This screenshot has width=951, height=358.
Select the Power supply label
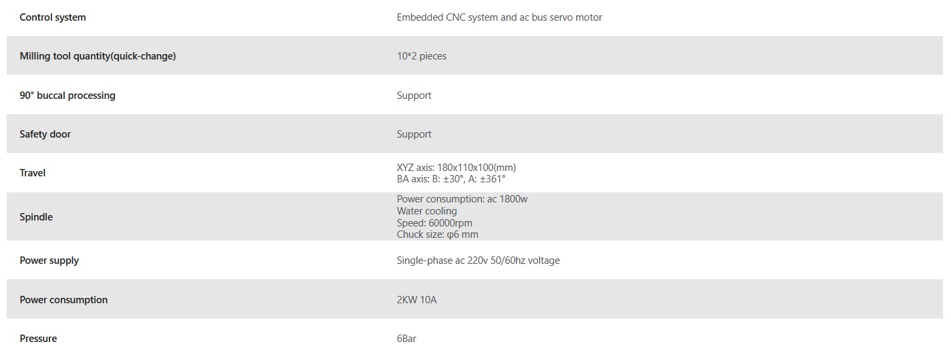(49, 260)
